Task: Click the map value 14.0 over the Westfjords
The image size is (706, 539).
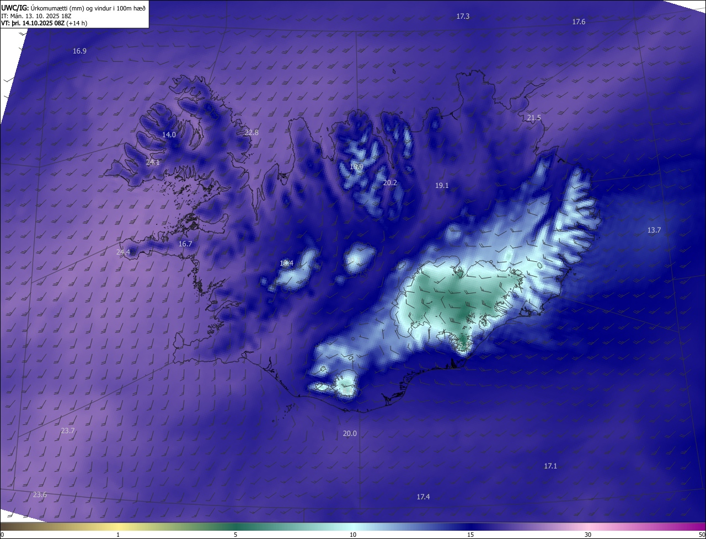Action: point(169,135)
